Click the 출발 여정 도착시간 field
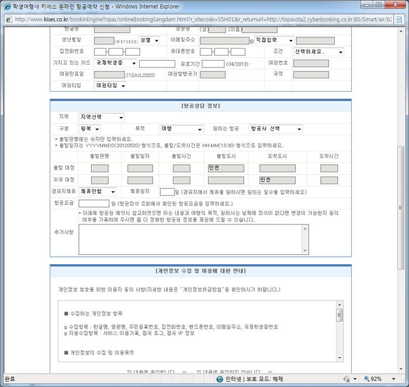The height and width of the screenshot is (387, 409). click(x=329, y=168)
